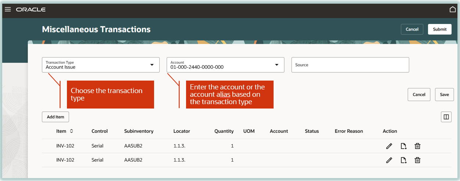Image resolution: width=460 pixels, height=181 pixels.
Task: Click the Error Reason column header
Action: [x=349, y=131]
